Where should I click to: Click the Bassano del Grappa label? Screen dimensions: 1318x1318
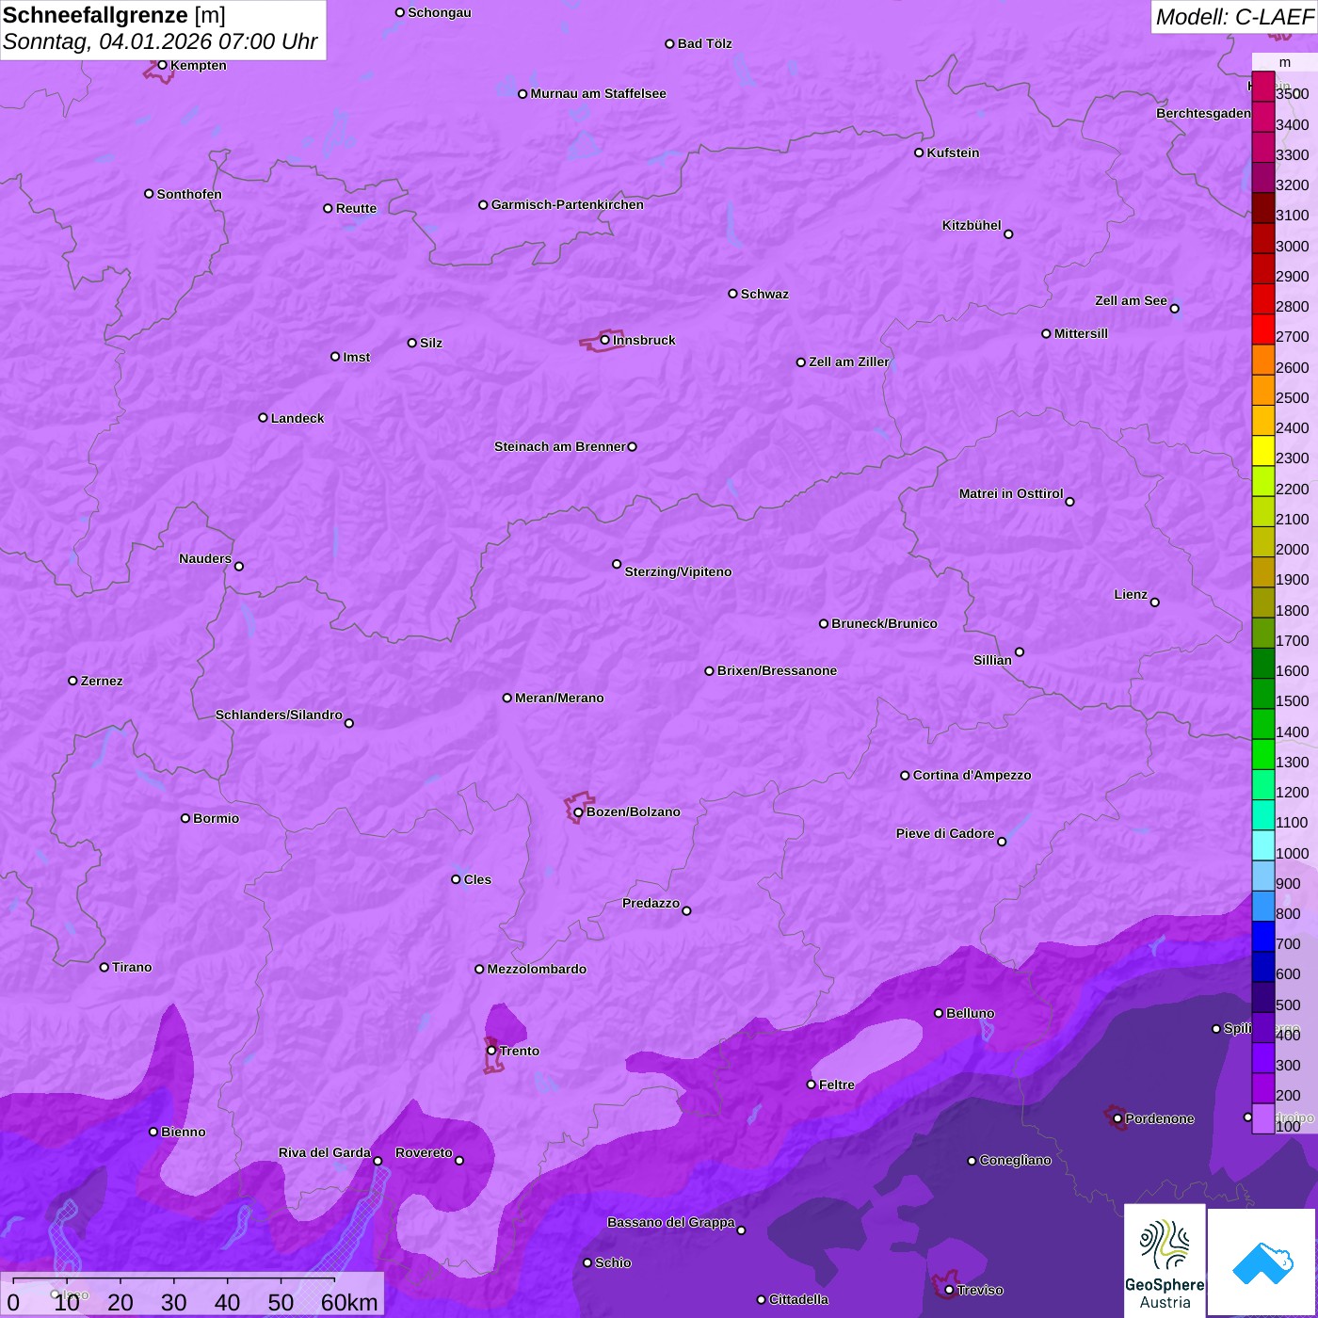click(671, 1222)
